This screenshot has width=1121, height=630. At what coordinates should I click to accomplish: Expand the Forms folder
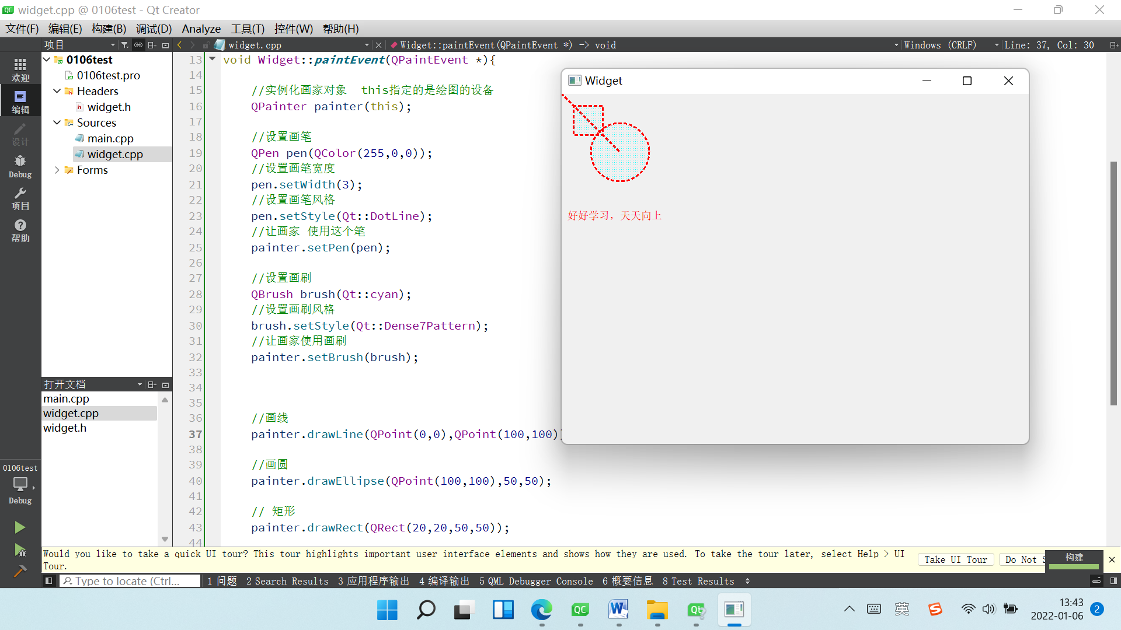point(57,170)
